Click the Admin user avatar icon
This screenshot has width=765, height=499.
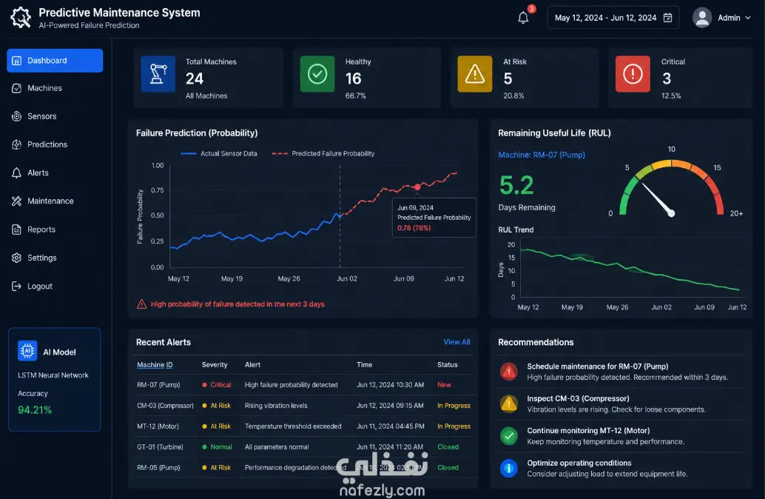(702, 18)
